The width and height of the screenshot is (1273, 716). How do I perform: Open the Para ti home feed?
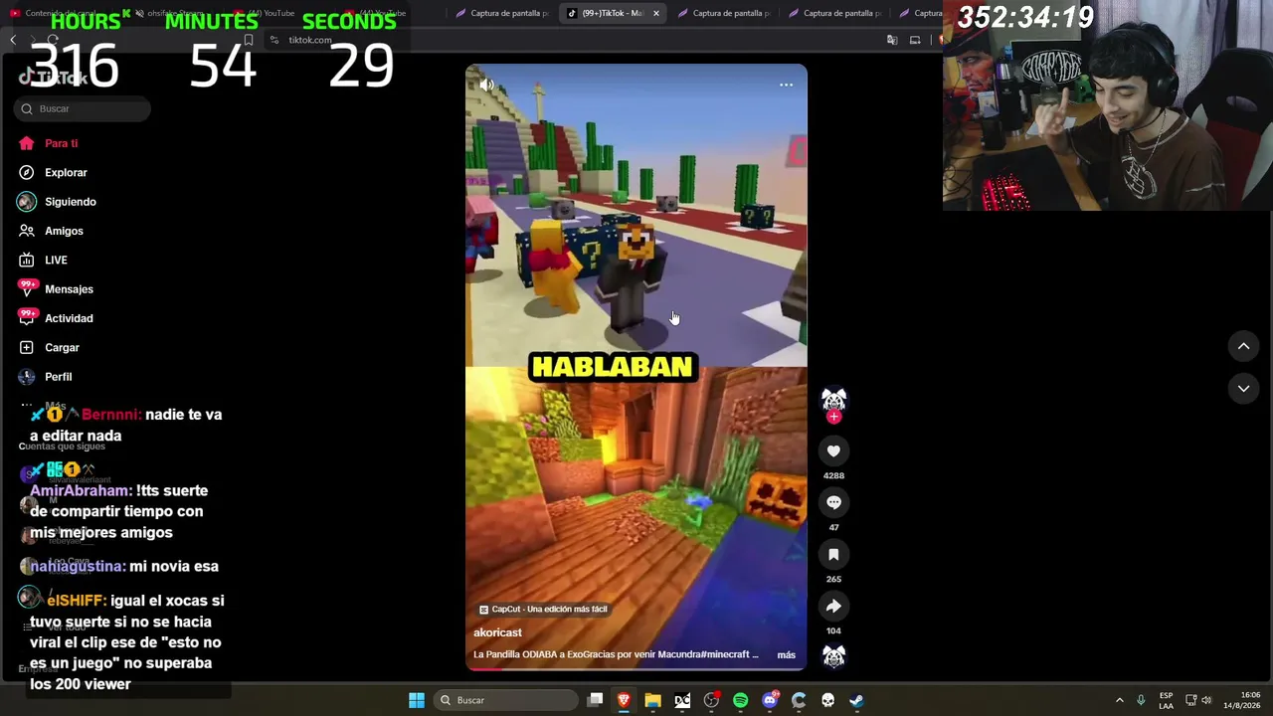click(x=48, y=143)
